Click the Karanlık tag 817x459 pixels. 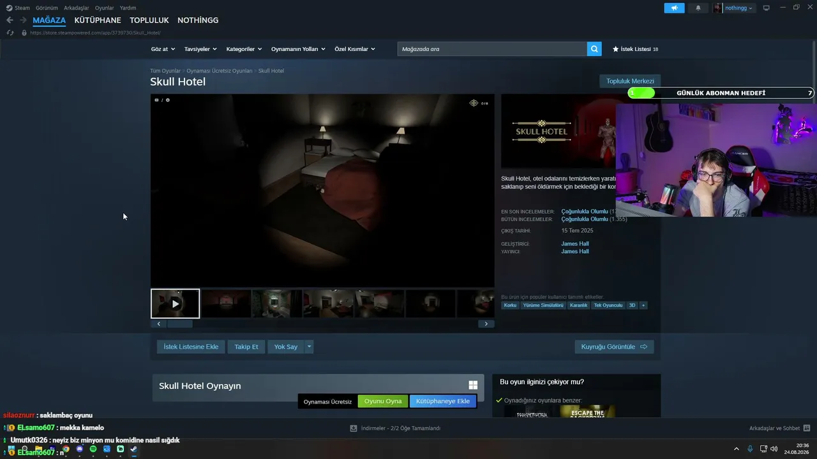[578, 305]
